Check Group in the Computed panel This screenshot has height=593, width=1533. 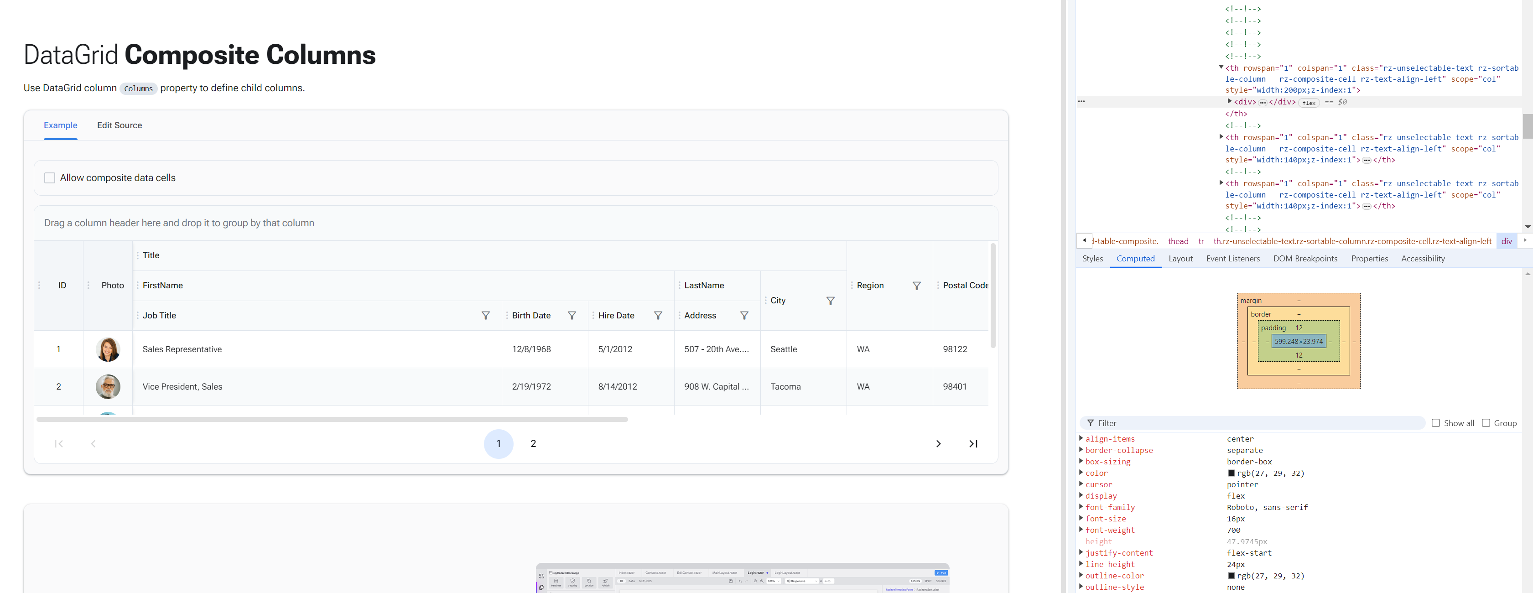1486,423
